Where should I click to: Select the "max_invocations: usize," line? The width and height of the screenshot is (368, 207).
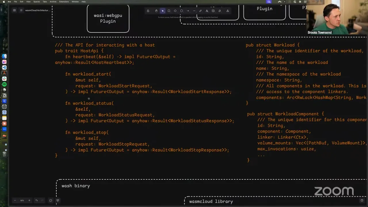(x=287, y=149)
